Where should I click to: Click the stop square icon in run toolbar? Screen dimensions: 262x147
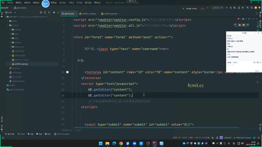pos(243,8)
